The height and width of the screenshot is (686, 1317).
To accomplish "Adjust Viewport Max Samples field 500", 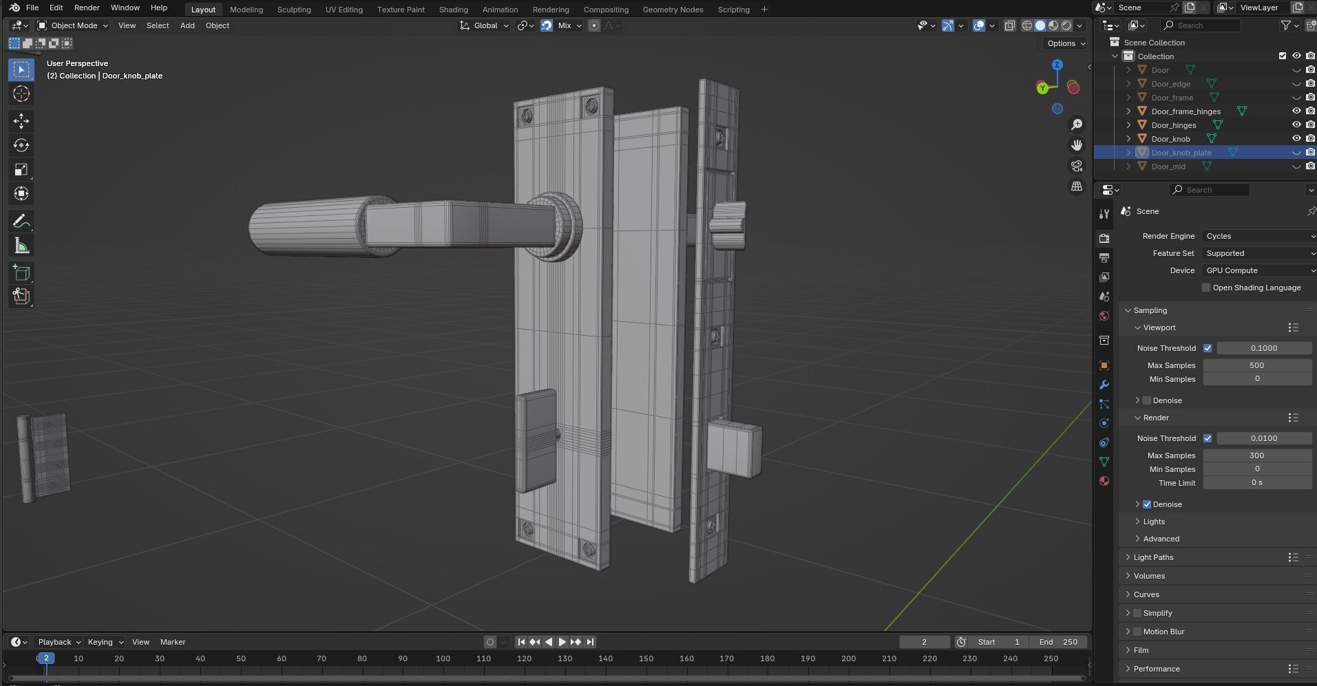I will [1257, 365].
